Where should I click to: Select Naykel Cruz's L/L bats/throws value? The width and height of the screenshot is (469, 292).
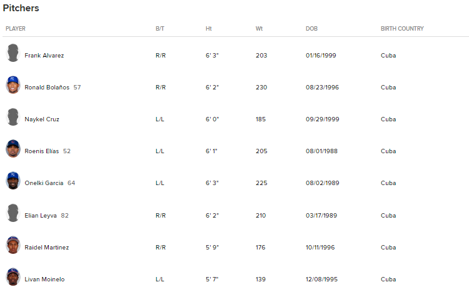click(159, 119)
